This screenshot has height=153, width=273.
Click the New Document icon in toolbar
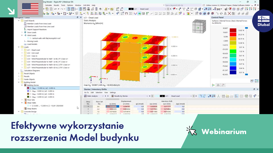coord(47,9)
